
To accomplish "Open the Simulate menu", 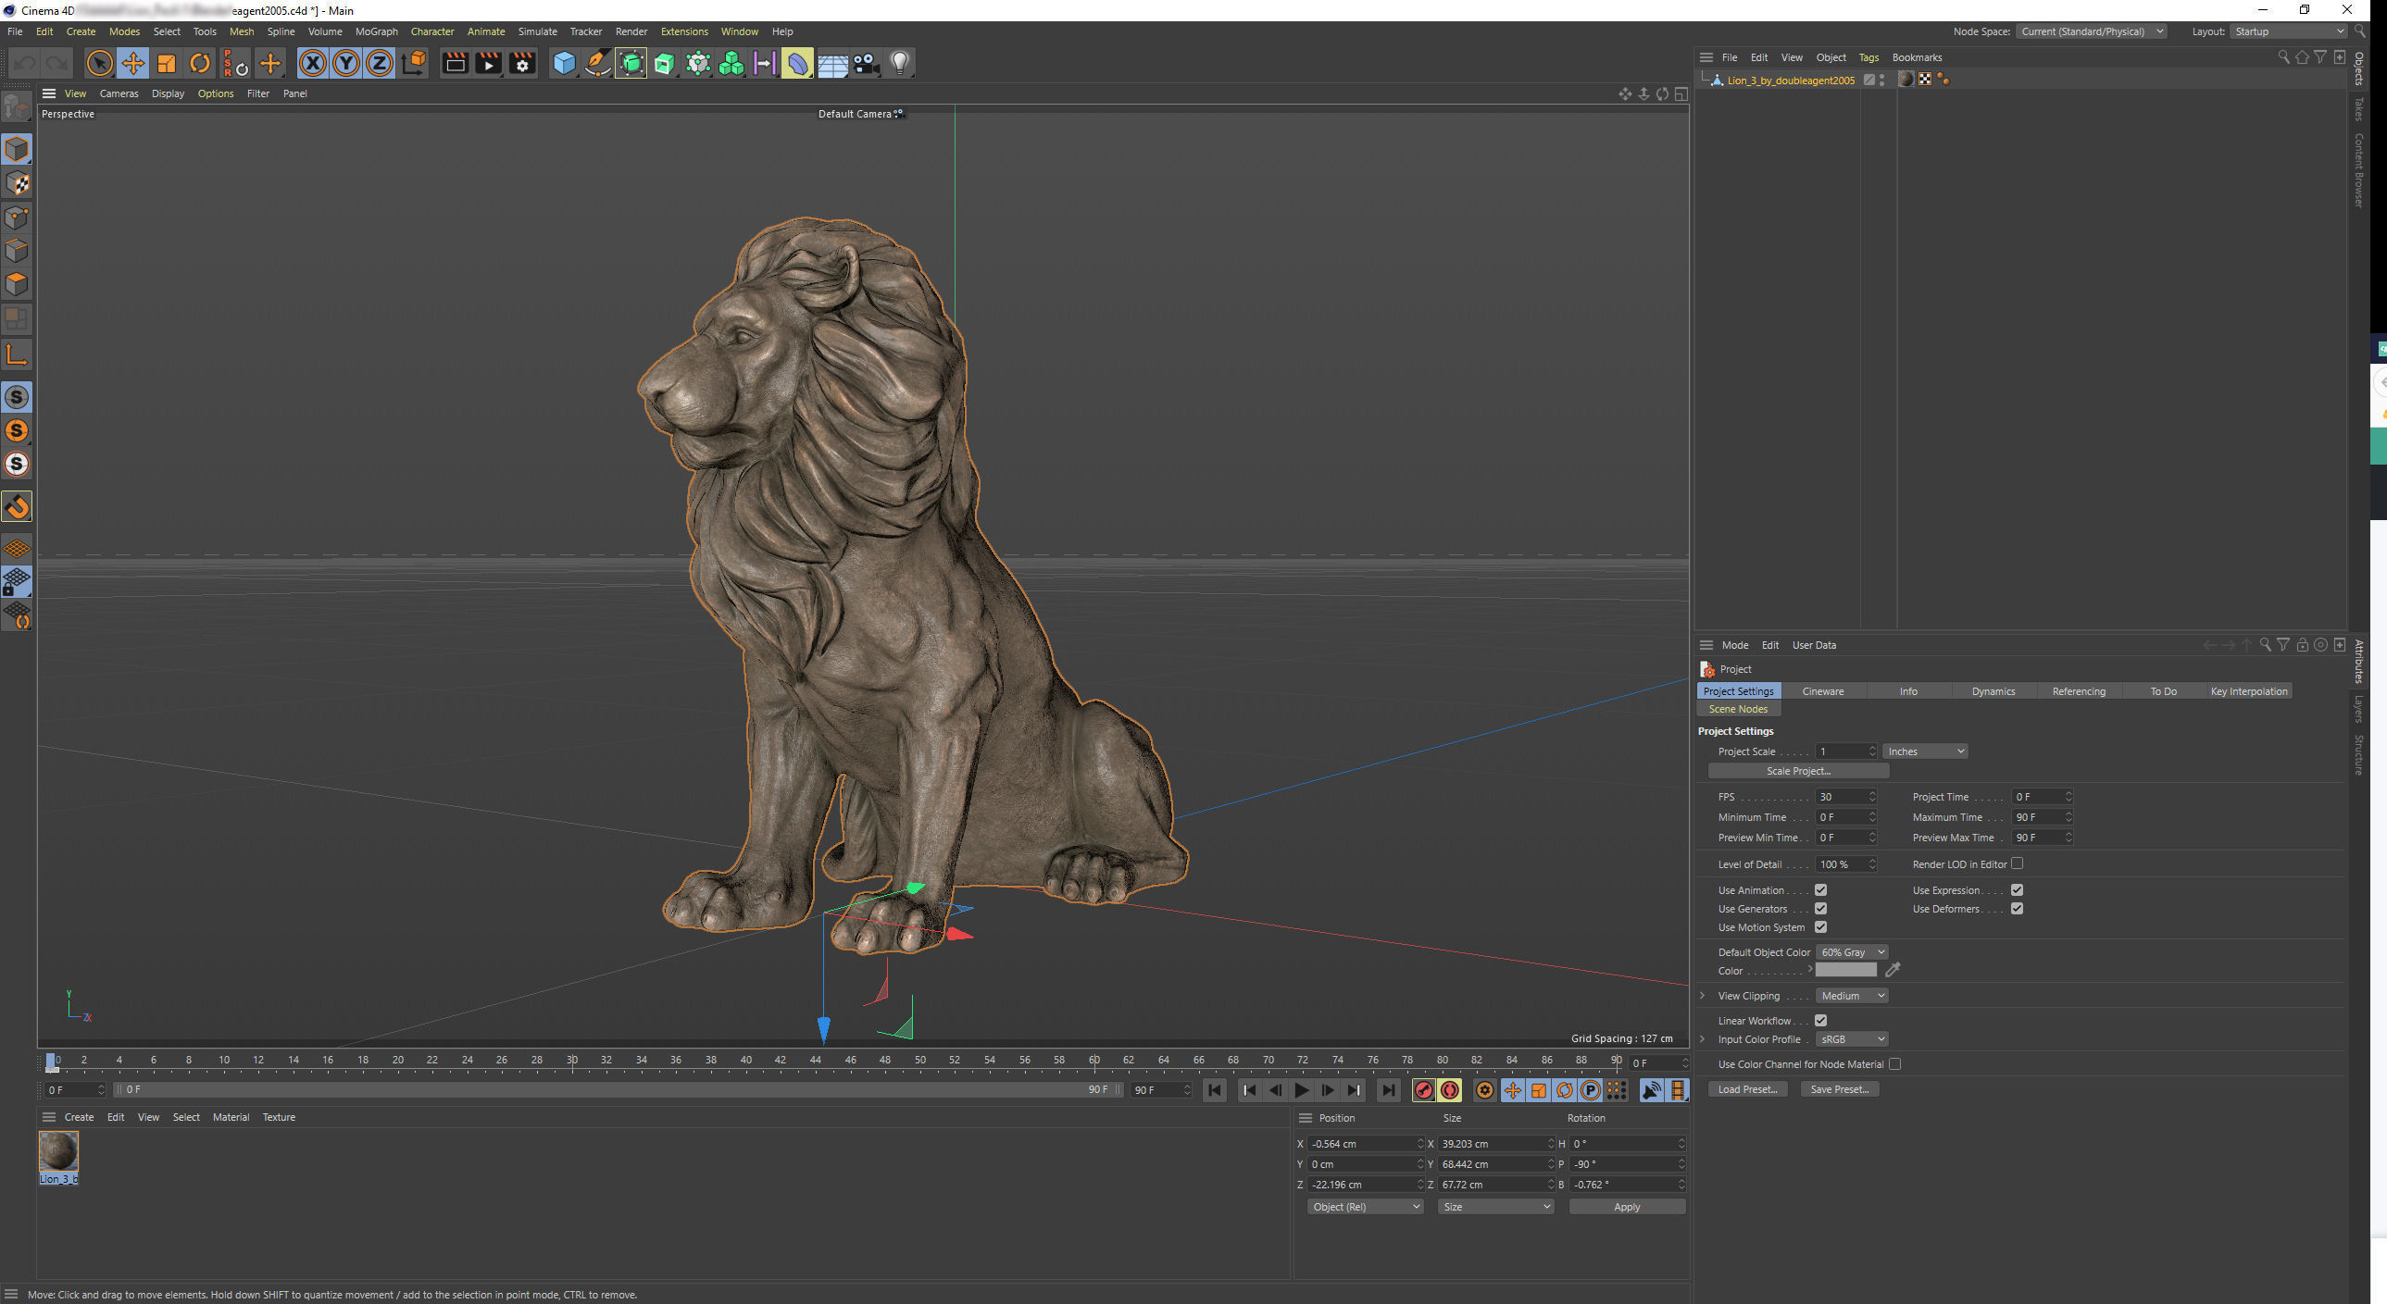I will tap(537, 31).
